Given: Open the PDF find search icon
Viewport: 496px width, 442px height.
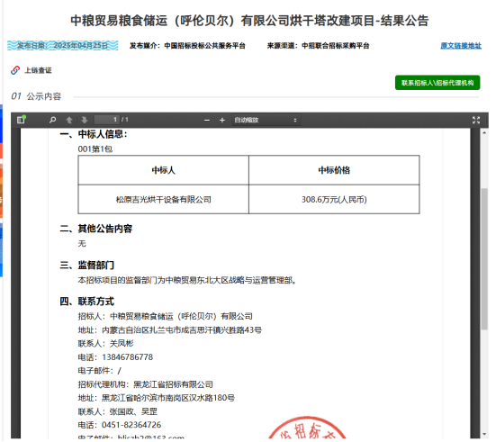Looking at the screenshot, I should (53, 121).
